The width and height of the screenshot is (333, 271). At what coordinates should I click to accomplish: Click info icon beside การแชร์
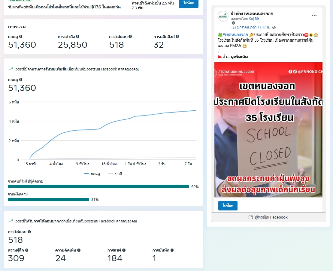coord(124,250)
